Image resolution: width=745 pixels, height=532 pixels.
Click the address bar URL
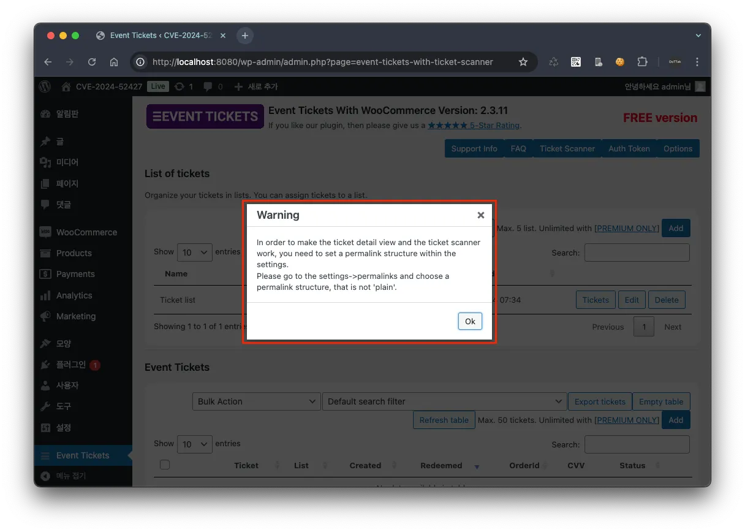(x=322, y=62)
